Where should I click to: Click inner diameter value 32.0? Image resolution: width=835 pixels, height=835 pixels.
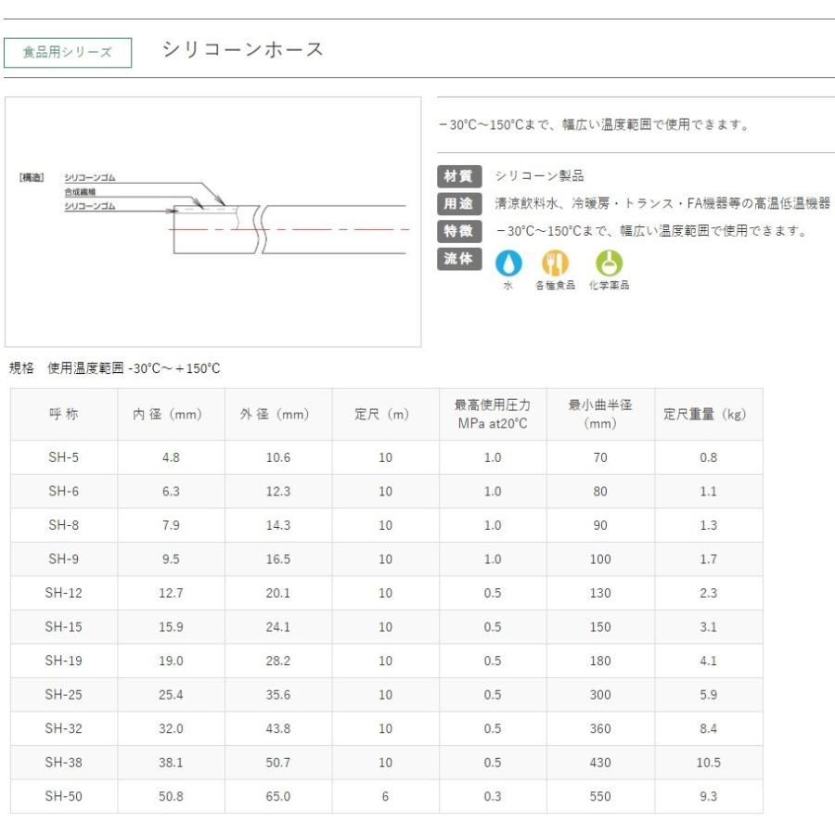tap(171, 728)
